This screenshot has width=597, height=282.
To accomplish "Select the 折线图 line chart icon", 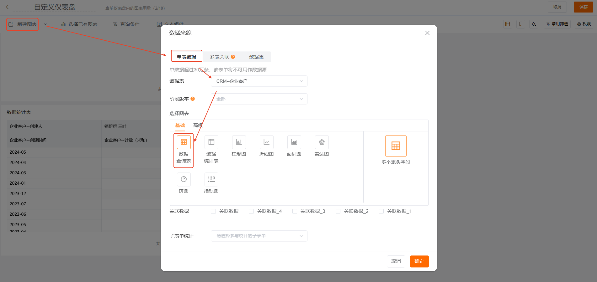I will pyautogui.click(x=266, y=142).
